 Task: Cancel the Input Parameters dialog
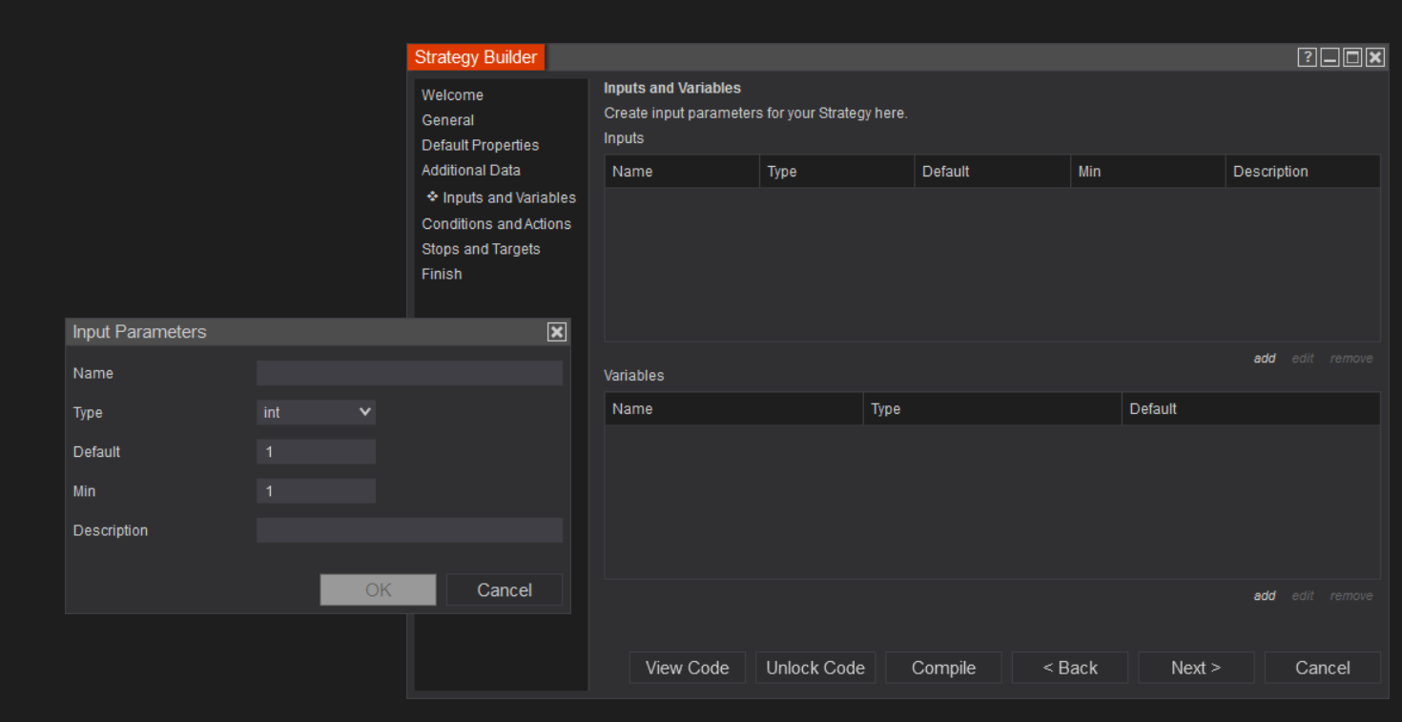(505, 589)
